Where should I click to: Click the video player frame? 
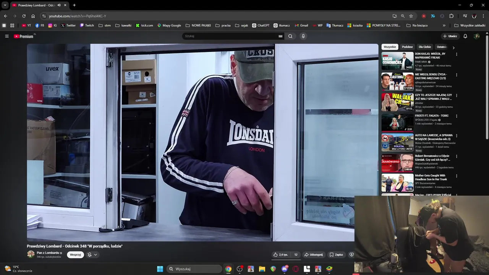click(202, 142)
